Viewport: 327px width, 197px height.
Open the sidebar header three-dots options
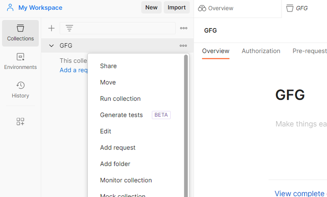pos(184,28)
